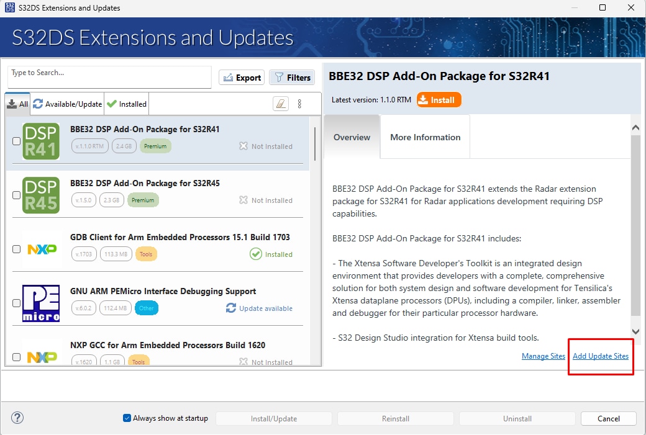Open the Filters dropdown
The height and width of the screenshot is (435, 646).
coord(292,78)
